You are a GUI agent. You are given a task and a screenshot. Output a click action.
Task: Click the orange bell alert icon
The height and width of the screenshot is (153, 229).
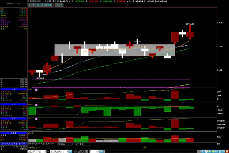tap(227, 151)
